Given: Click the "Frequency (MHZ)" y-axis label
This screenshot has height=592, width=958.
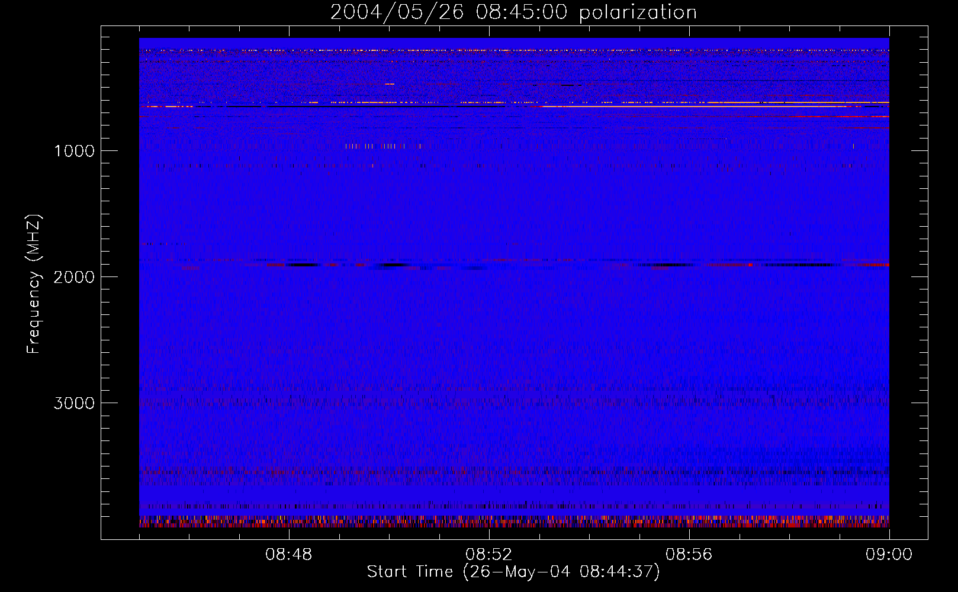Looking at the screenshot, I should pos(34,284).
